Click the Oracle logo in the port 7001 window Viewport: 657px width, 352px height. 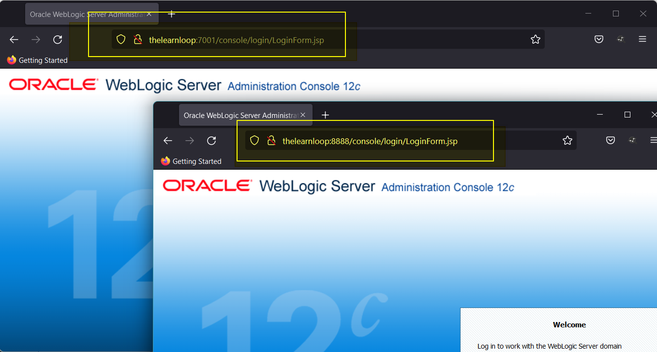(x=54, y=85)
